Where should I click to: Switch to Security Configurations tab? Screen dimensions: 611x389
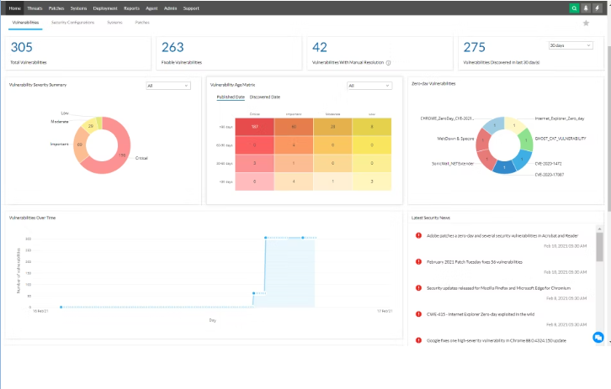click(71, 23)
